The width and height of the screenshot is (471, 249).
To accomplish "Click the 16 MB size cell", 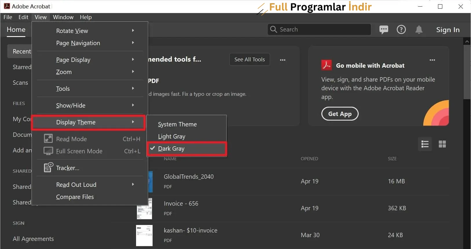I will tap(396, 181).
